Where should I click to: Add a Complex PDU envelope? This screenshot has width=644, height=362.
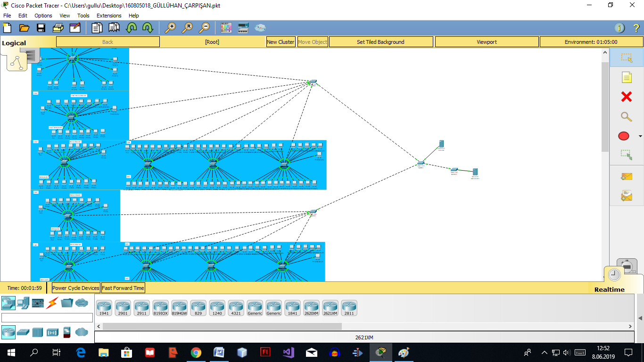[626, 195]
